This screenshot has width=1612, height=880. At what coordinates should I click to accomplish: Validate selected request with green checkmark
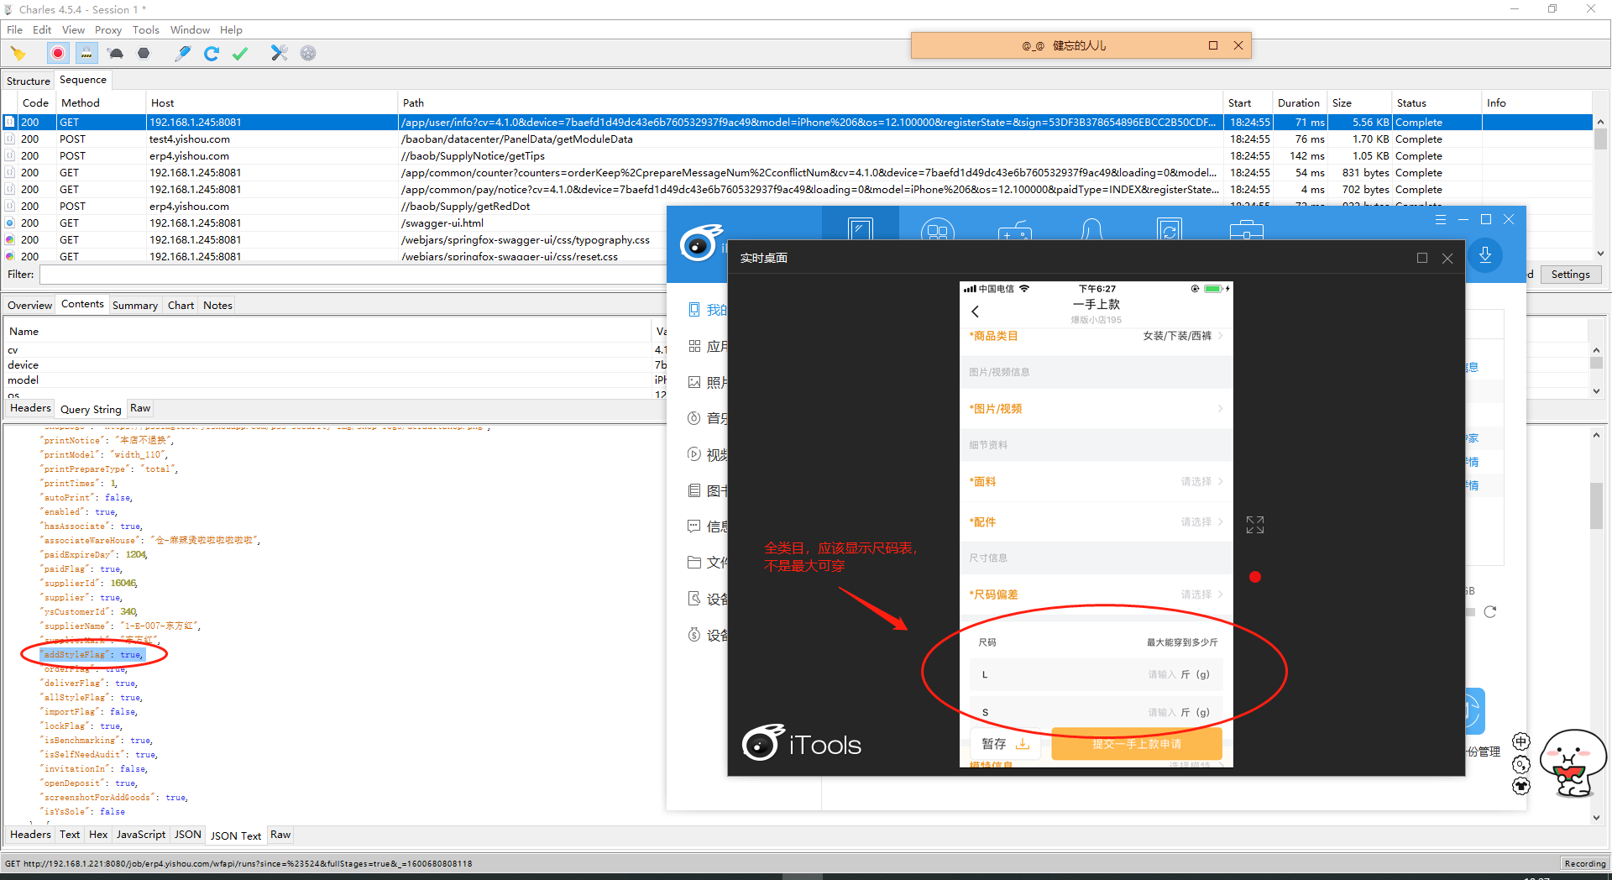[240, 54]
